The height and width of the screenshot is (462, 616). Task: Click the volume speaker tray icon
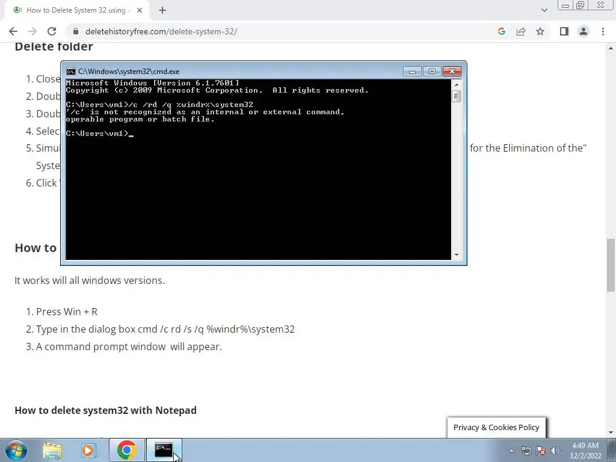555,451
